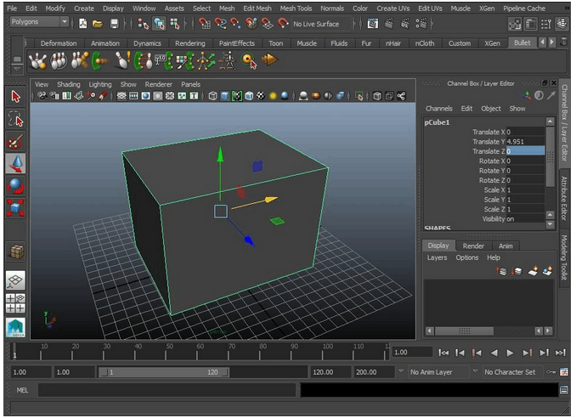Image resolution: width=576 pixels, height=418 pixels.
Task: Click the Translate Z value field
Action: pyautogui.click(x=524, y=151)
